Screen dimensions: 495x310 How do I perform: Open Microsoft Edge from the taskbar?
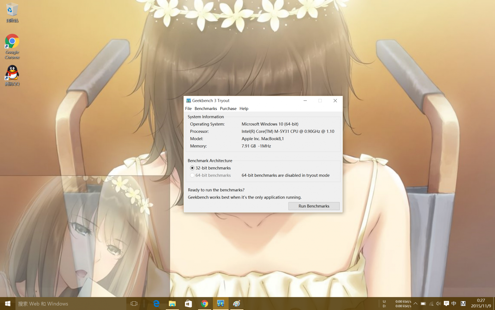pos(156,303)
